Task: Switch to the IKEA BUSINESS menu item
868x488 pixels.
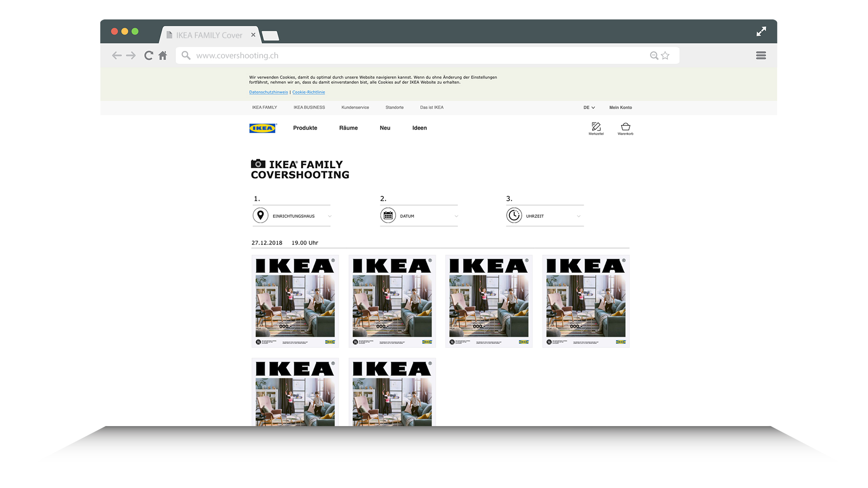Action: [308, 108]
